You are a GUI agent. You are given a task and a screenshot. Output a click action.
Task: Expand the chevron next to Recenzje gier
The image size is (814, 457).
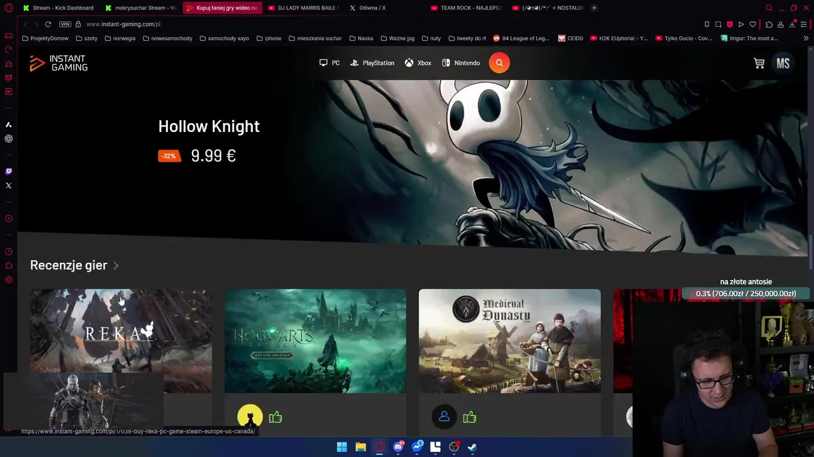pyautogui.click(x=116, y=266)
